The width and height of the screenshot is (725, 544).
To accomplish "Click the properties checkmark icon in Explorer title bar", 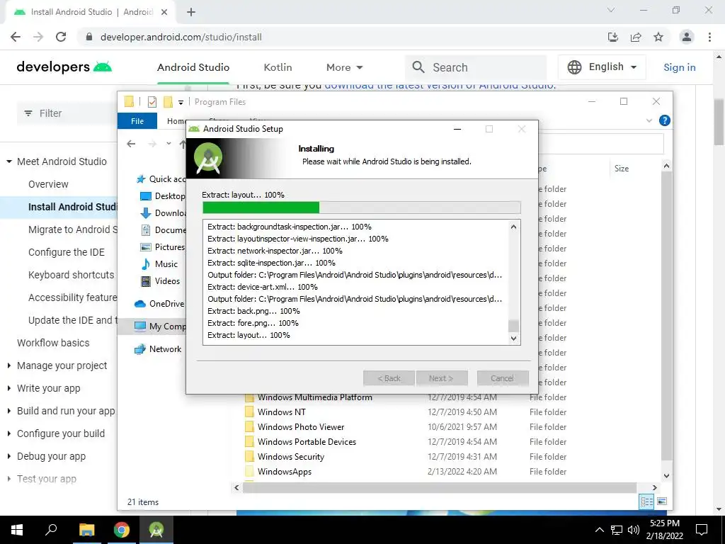I will (x=152, y=102).
